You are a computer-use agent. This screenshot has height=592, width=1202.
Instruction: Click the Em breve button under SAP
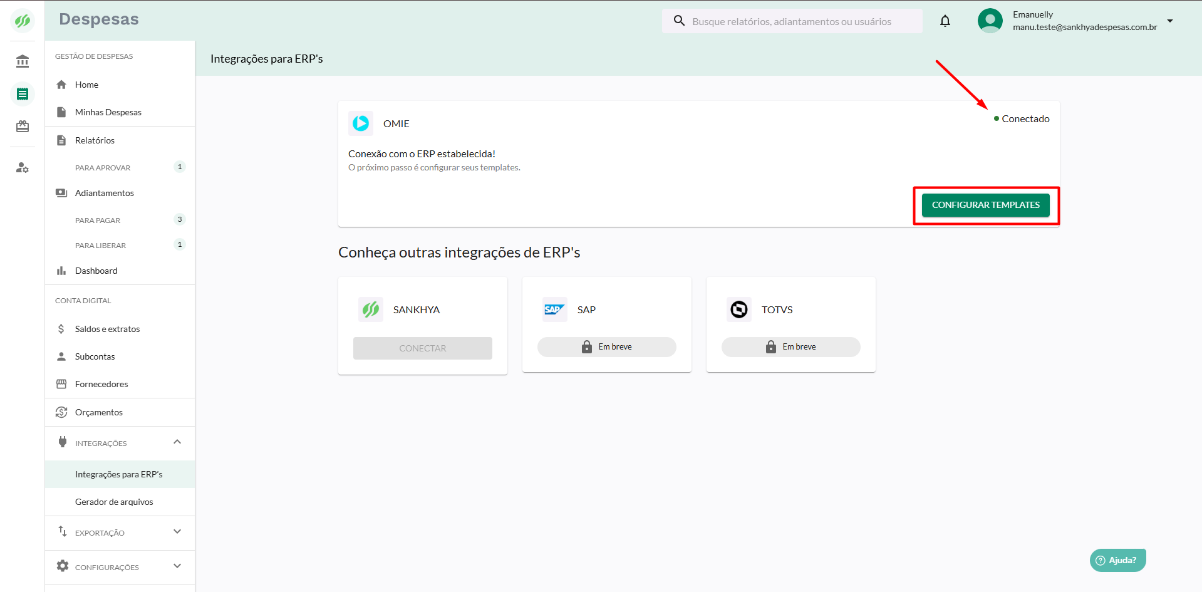(607, 347)
